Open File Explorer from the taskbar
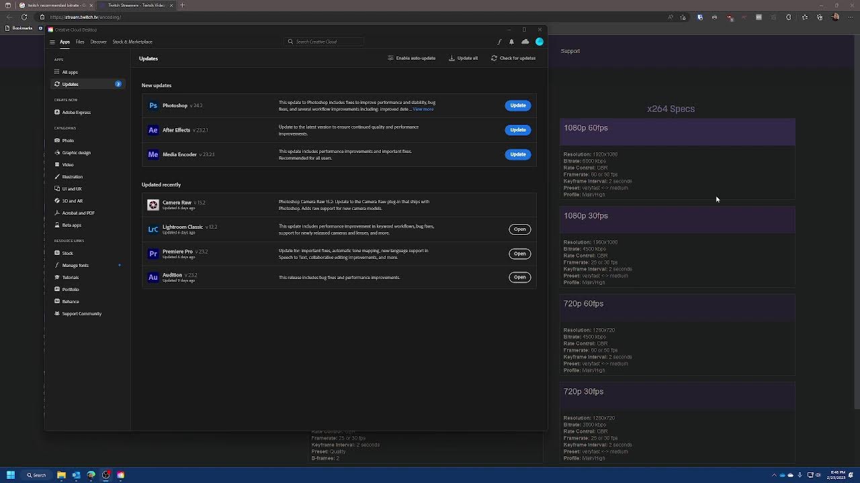 tap(61, 475)
